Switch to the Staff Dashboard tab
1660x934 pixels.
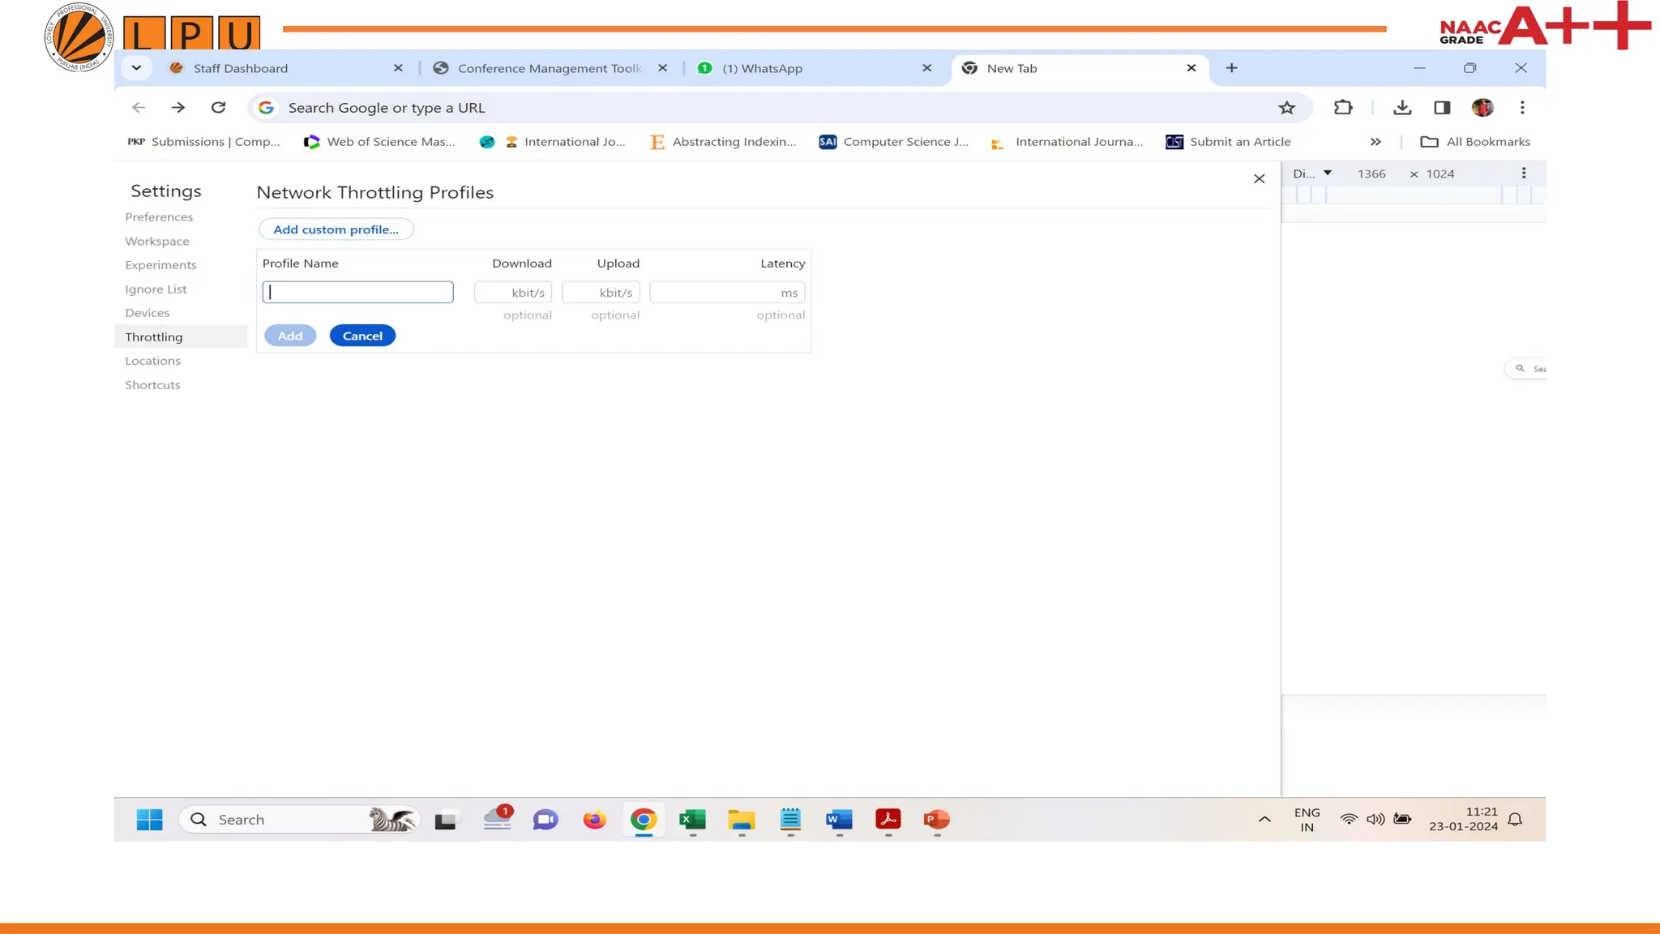tap(241, 69)
